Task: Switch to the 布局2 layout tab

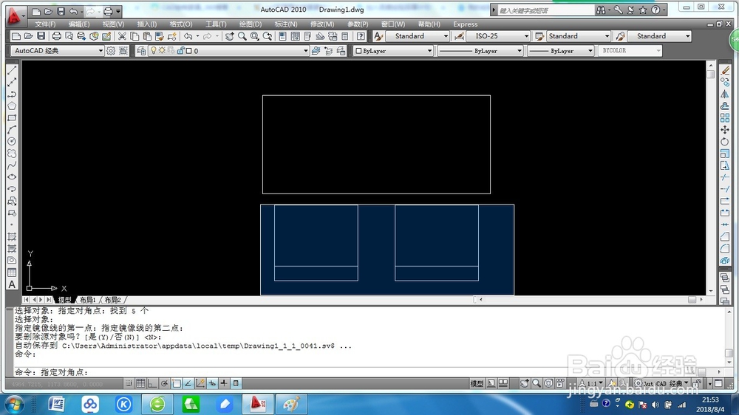Action: [112, 300]
